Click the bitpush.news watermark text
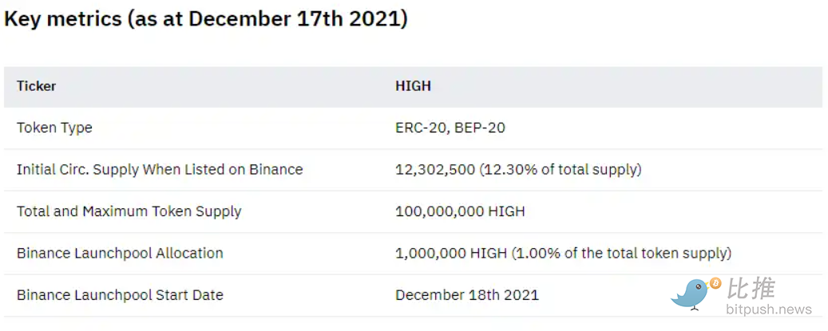 coord(769,309)
